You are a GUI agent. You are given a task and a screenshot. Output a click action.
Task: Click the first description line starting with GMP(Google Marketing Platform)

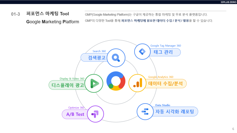coord(146,14)
